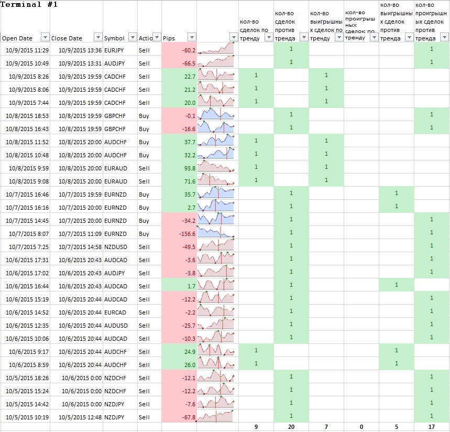This screenshot has width=450, height=432.
Task: Select the total 20 against trend trades
Action: click(x=291, y=427)
